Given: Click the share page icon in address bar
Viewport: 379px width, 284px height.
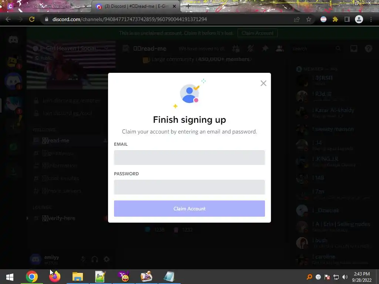Looking at the screenshot, I should pyautogui.click(x=297, y=19).
